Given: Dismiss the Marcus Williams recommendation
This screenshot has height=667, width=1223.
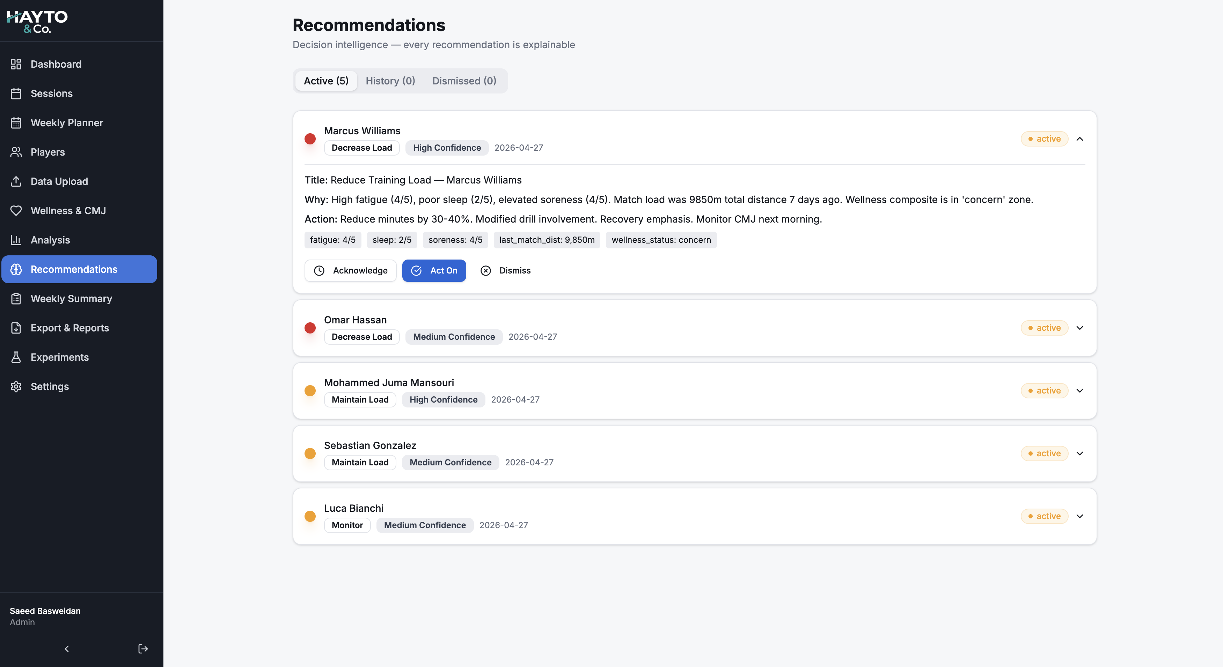Looking at the screenshot, I should (x=506, y=270).
